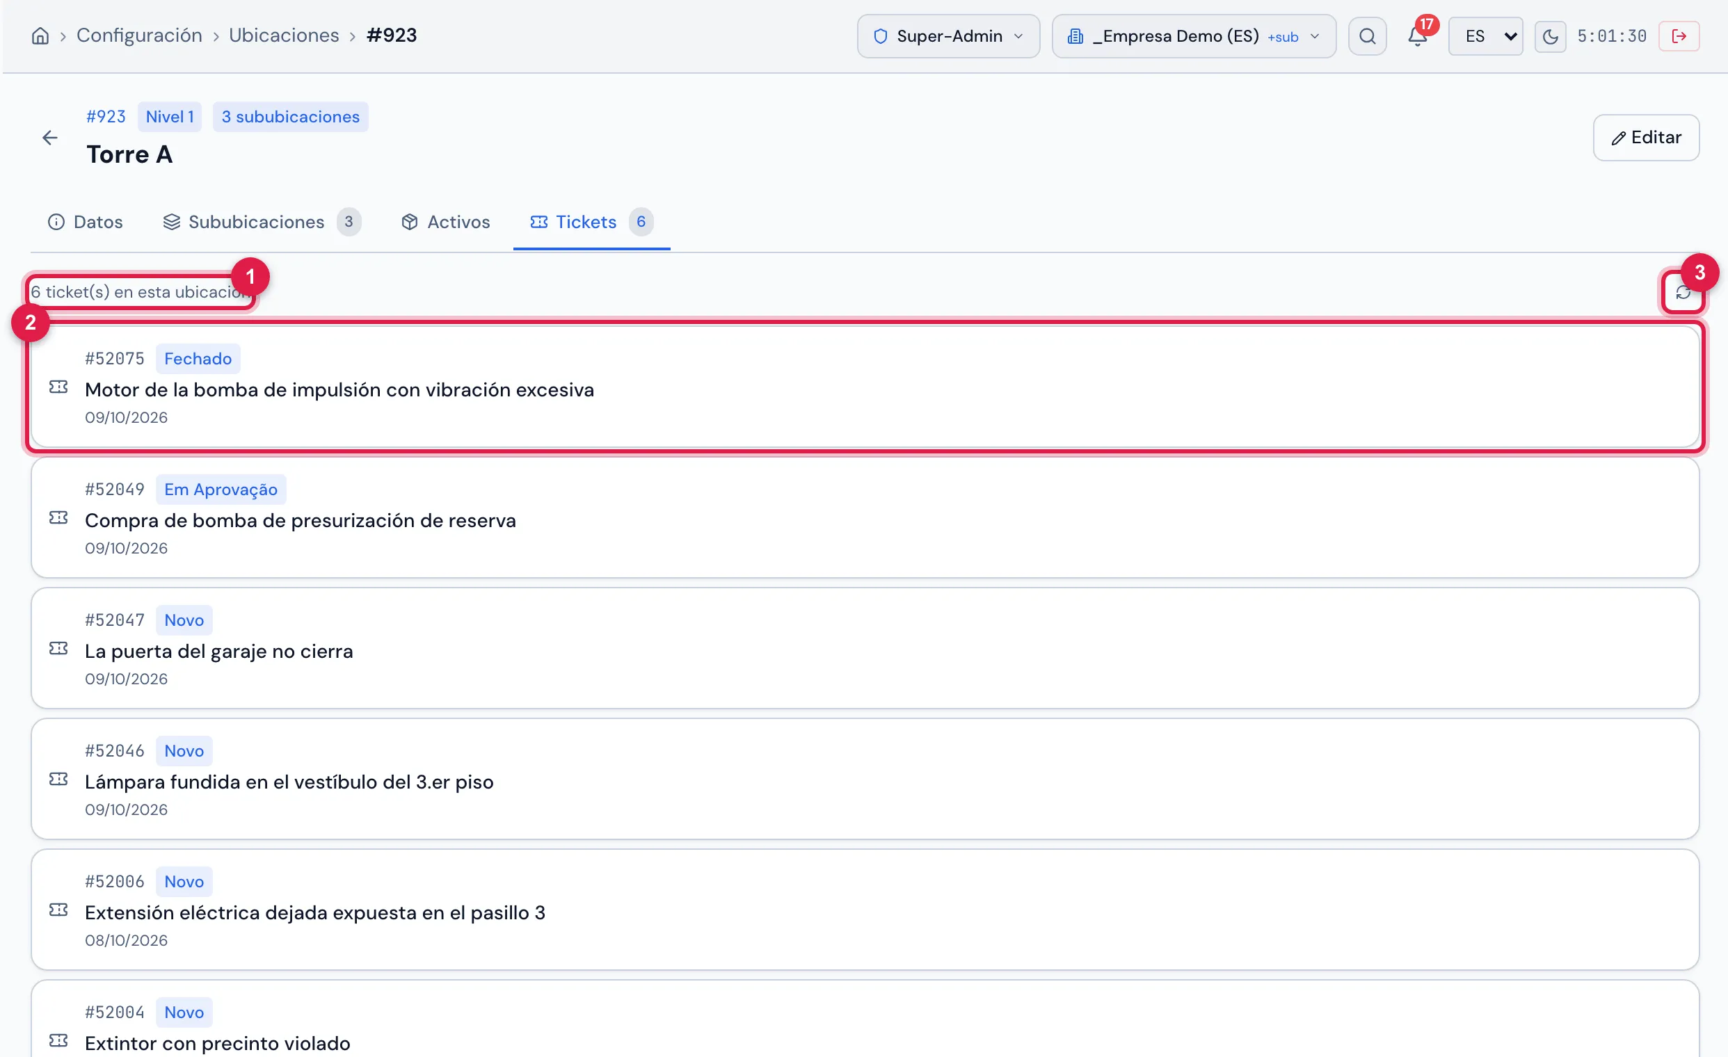Open the _Empresa Demo (ES) company dropdown
This screenshot has width=1728, height=1057.
1194,35
